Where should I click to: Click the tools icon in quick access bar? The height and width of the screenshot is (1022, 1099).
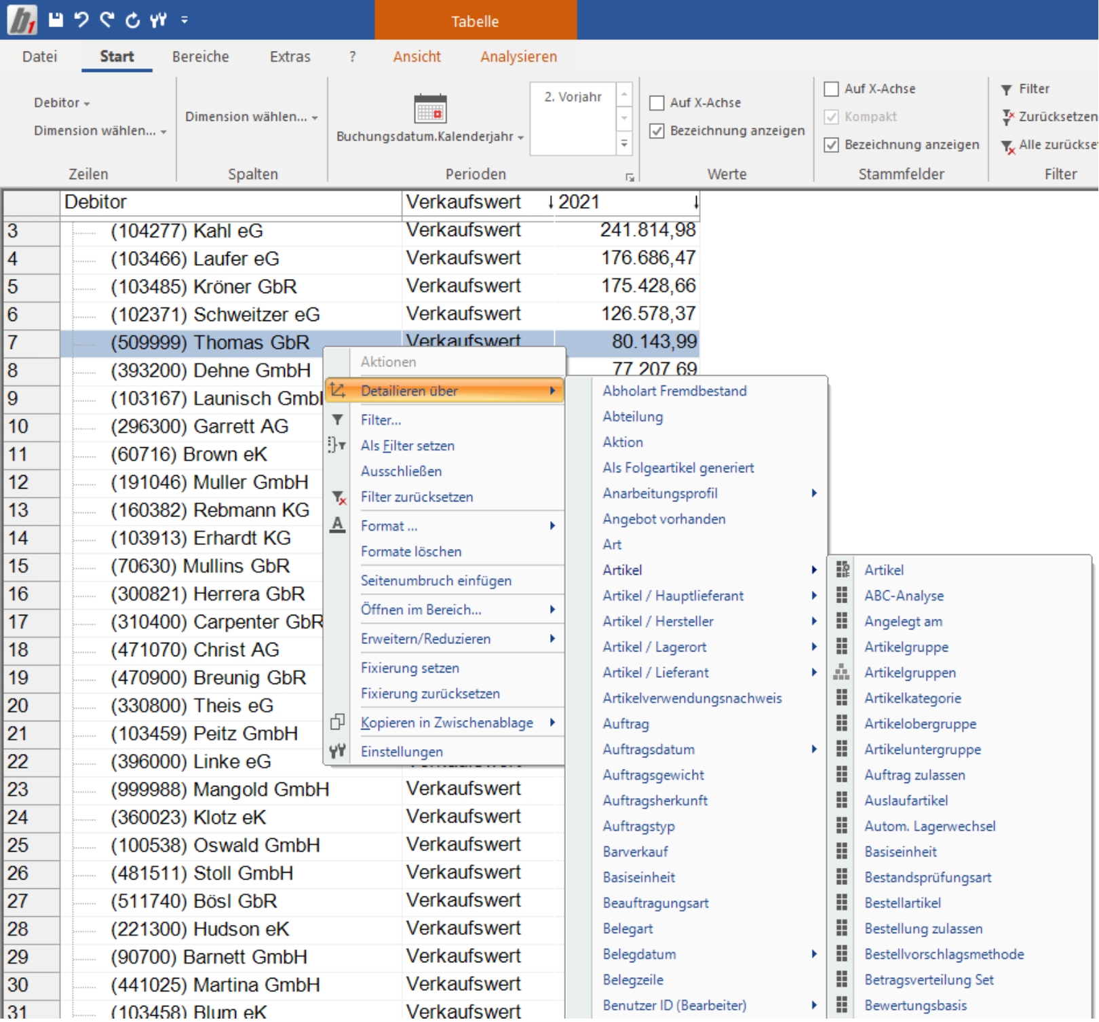pyautogui.click(x=159, y=20)
